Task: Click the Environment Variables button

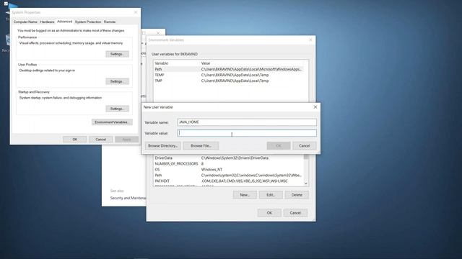Action: point(112,122)
